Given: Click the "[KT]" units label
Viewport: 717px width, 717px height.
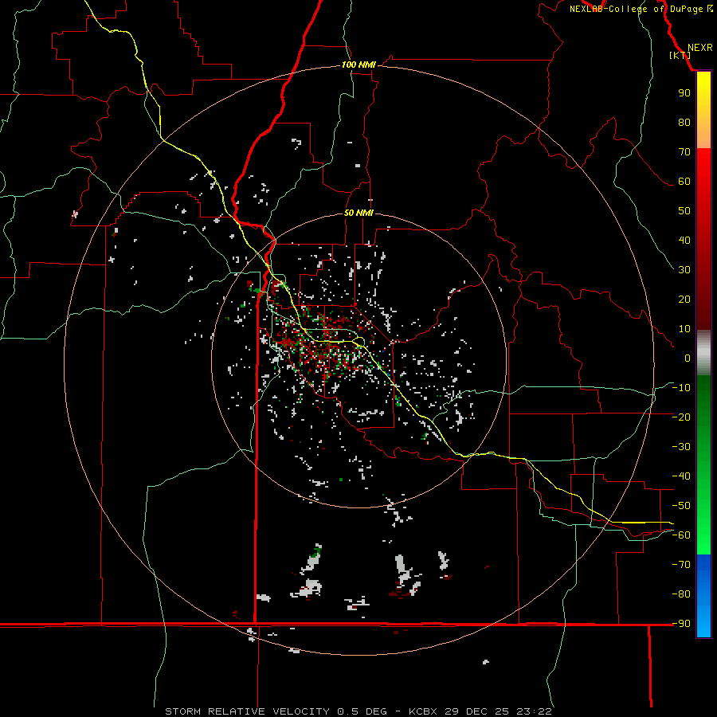Looking at the screenshot, I should tap(680, 55).
